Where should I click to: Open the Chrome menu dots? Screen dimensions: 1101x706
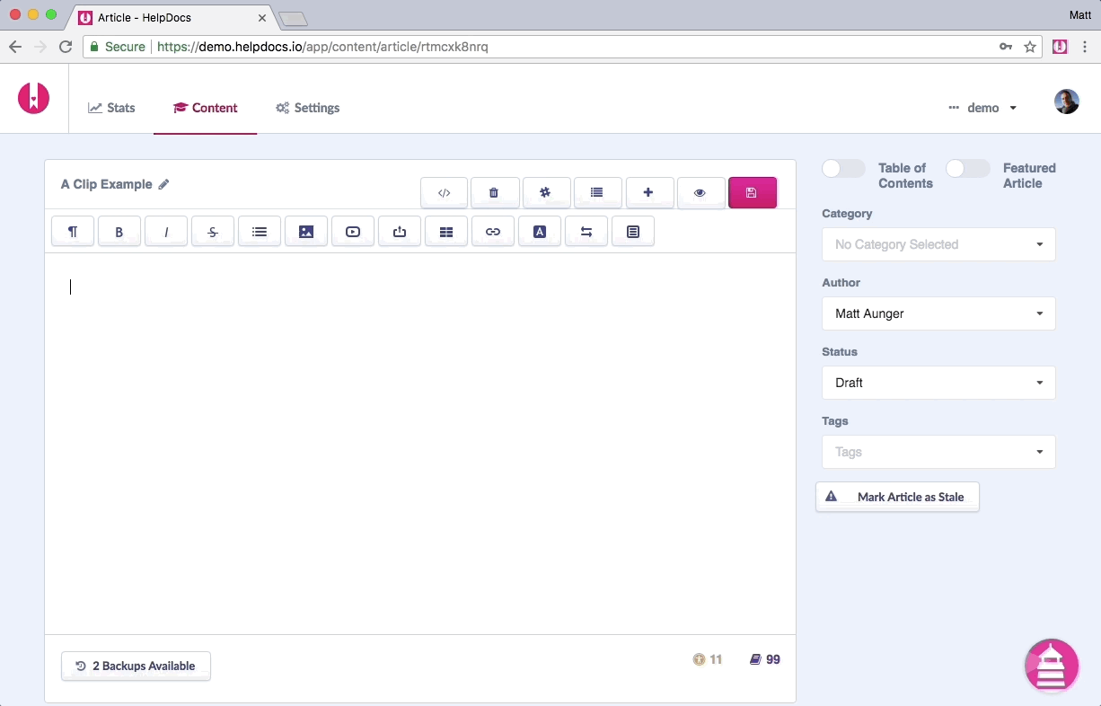(x=1085, y=47)
